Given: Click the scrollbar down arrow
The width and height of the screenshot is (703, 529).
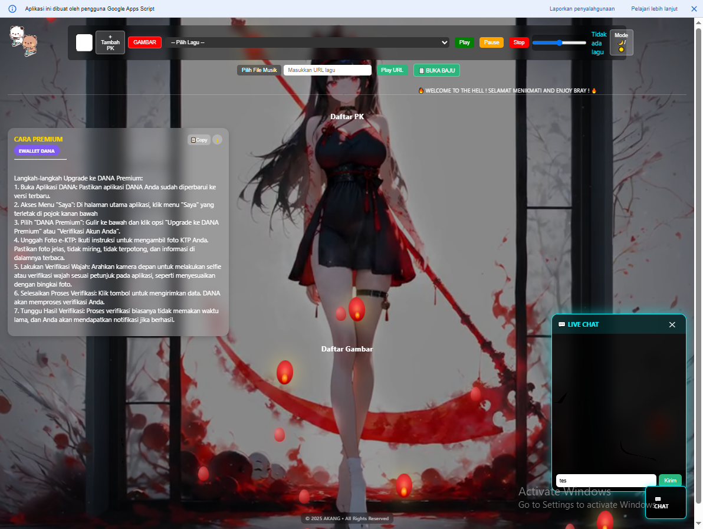Looking at the screenshot, I should 698,524.
